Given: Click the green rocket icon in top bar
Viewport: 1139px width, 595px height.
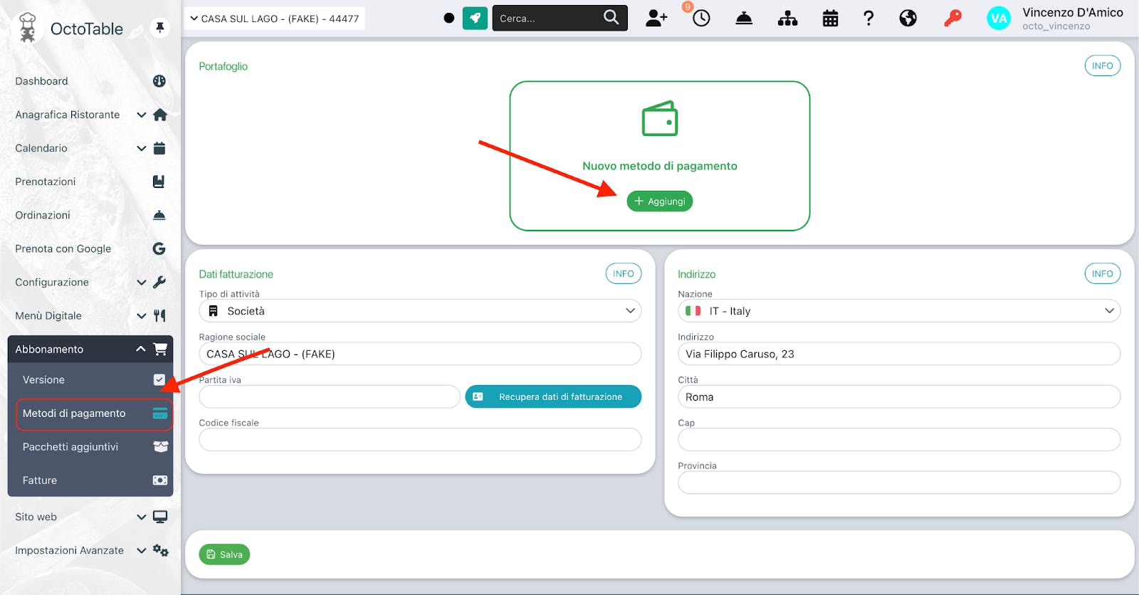Looking at the screenshot, I should point(475,18).
